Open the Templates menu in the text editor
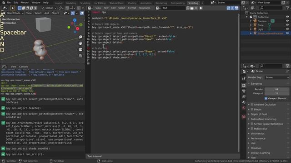Viewport: 291px width, 163px height. 145,8
